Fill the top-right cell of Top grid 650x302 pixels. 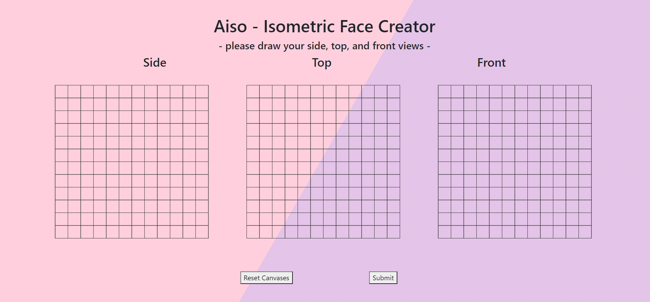click(394, 92)
